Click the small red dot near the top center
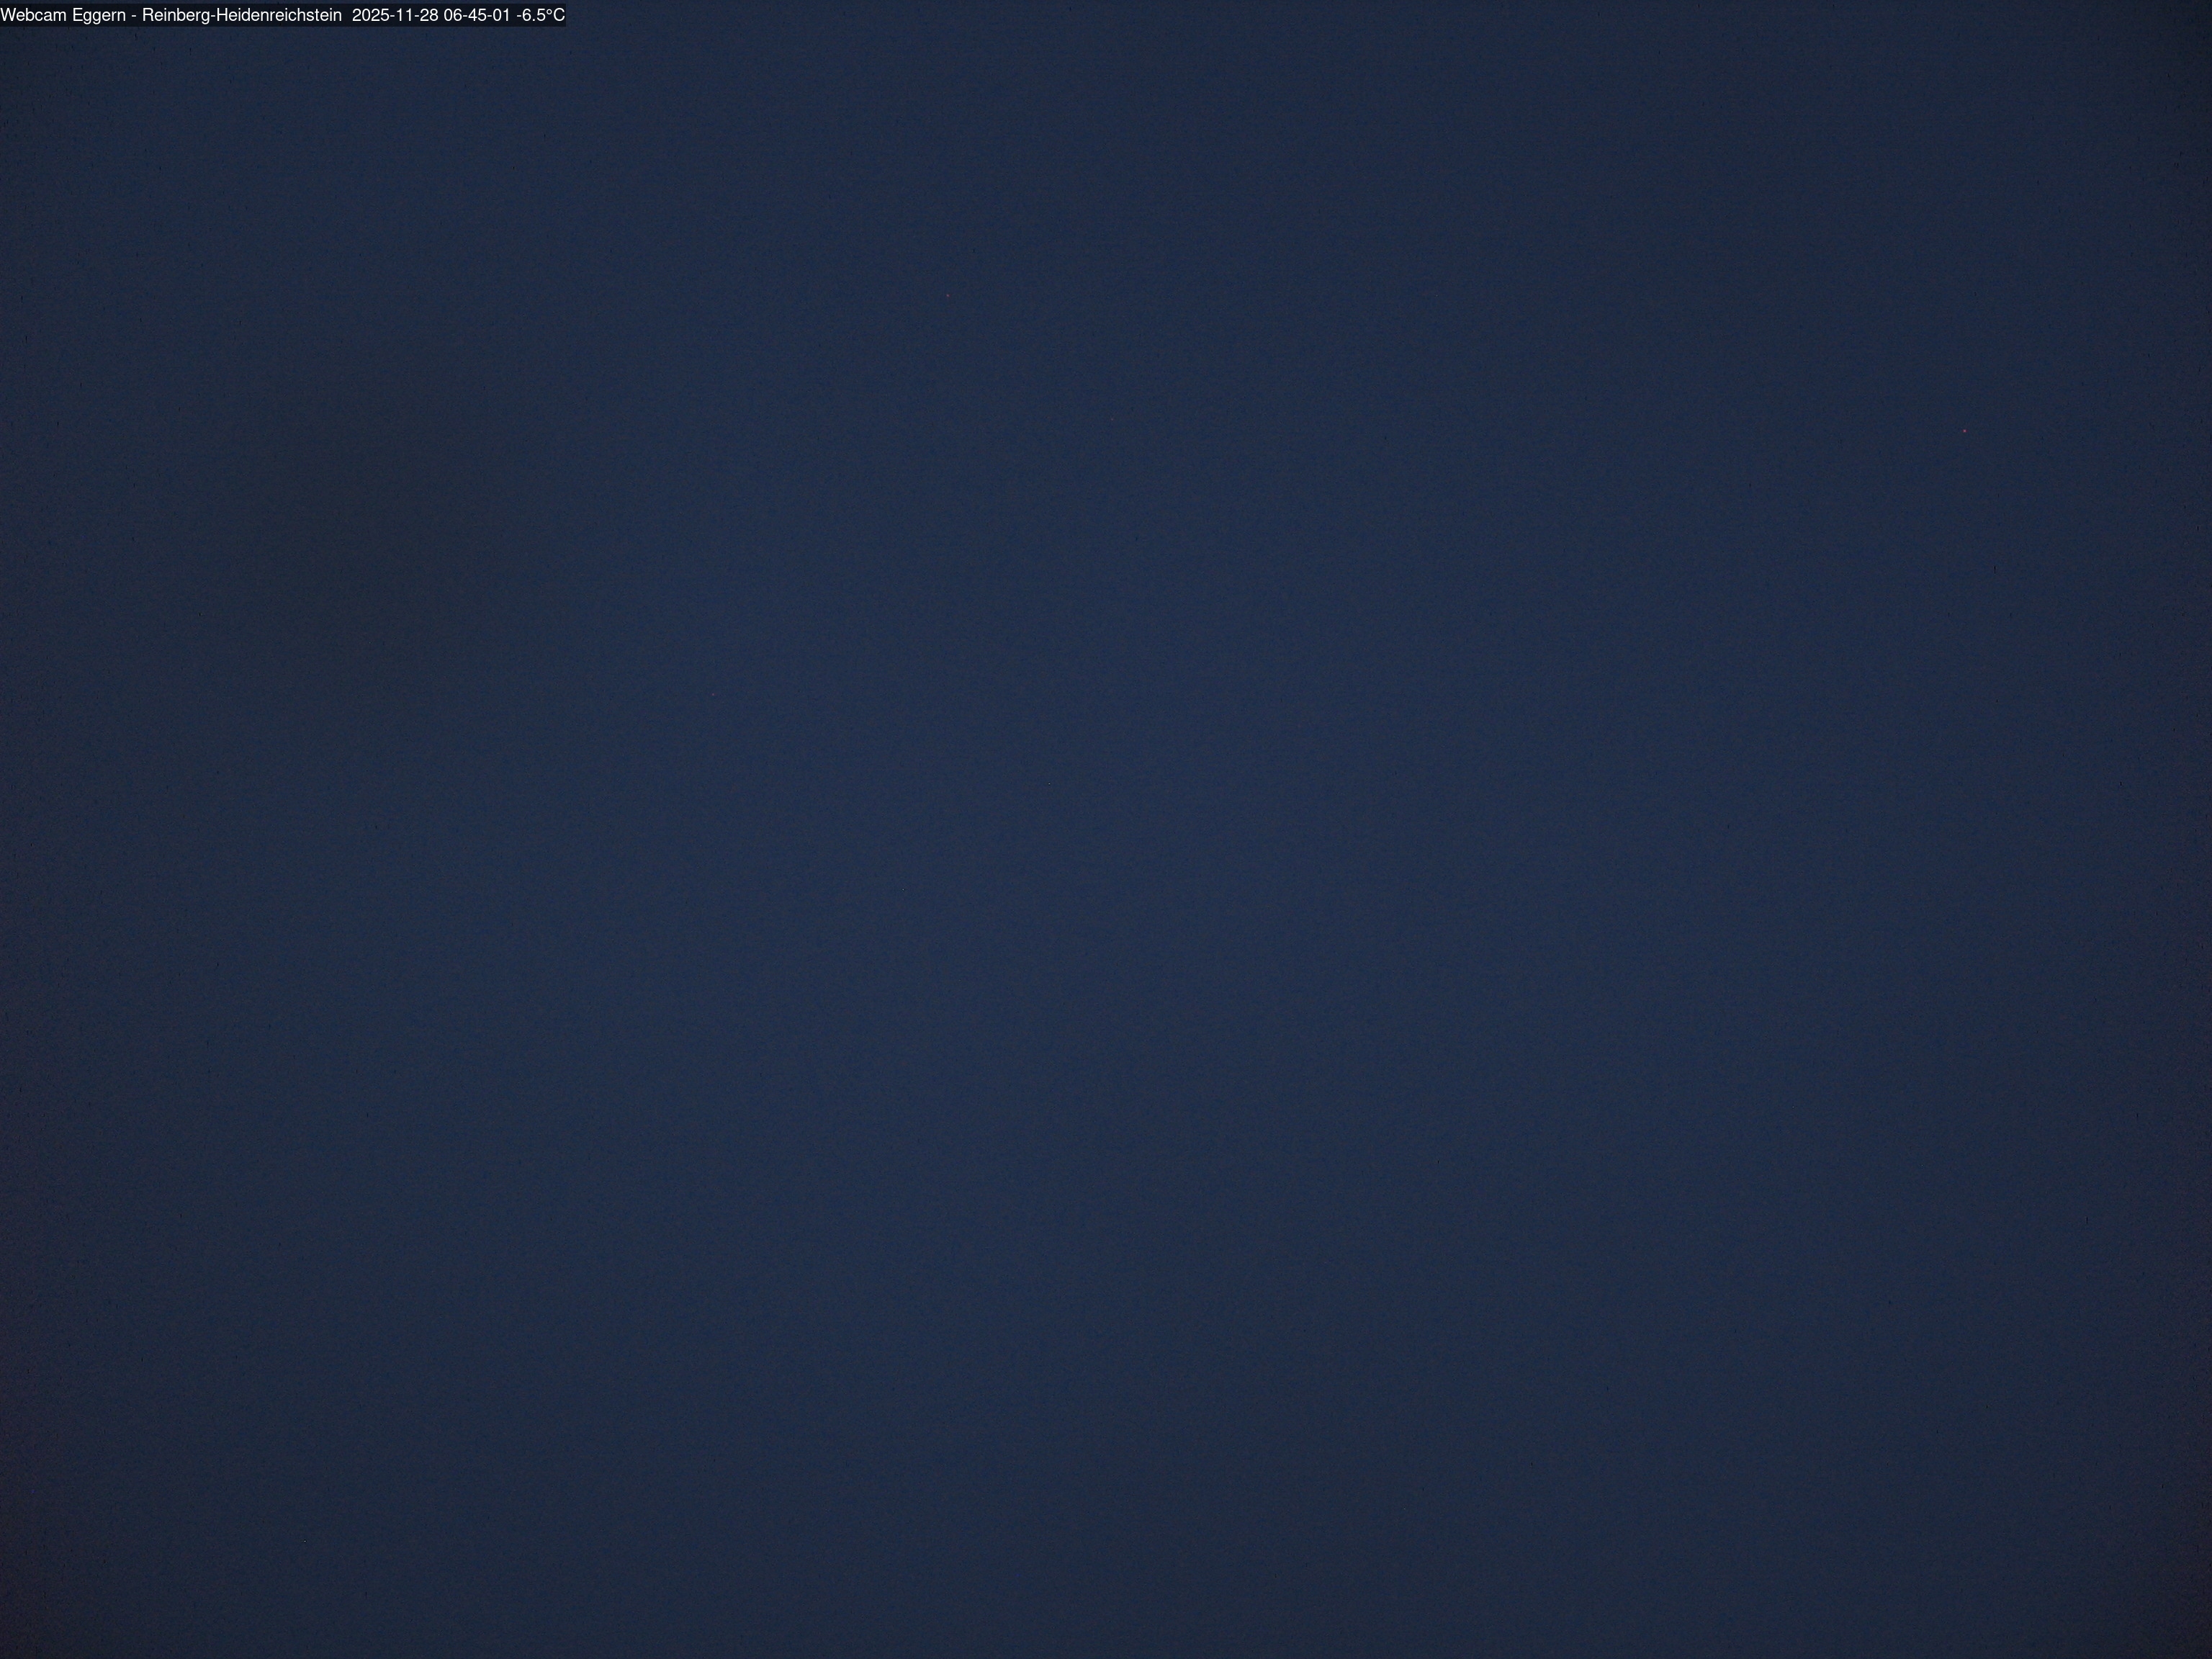 (x=948, y=296)
